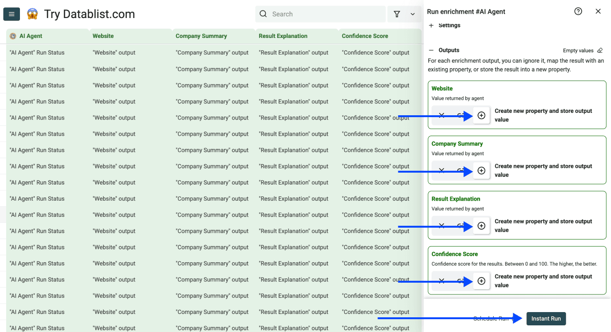Create new property for Website output
The height and width of the screenshot is (332, 611).
click(x=481, y=115)
